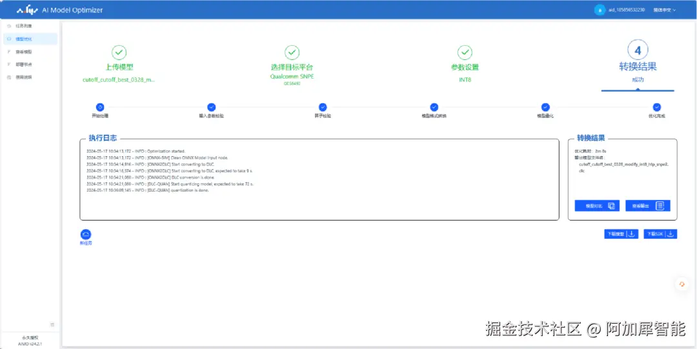Click the 选择目标平台 step checkmark
Screen dimensions: 697x349
(292, 52)
